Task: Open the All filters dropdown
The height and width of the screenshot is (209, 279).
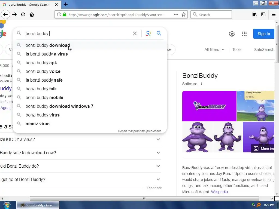Action: pyautogui.click(x=214, y=50)
